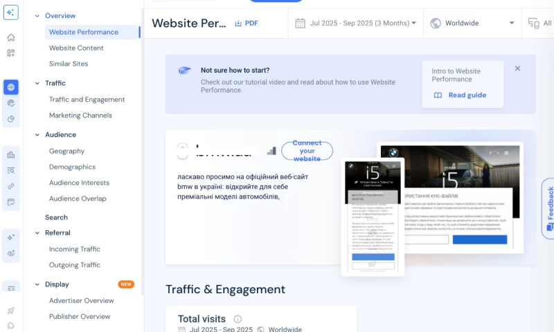Open Publisher Overview
554x332 pixels.
coord(80,317)
